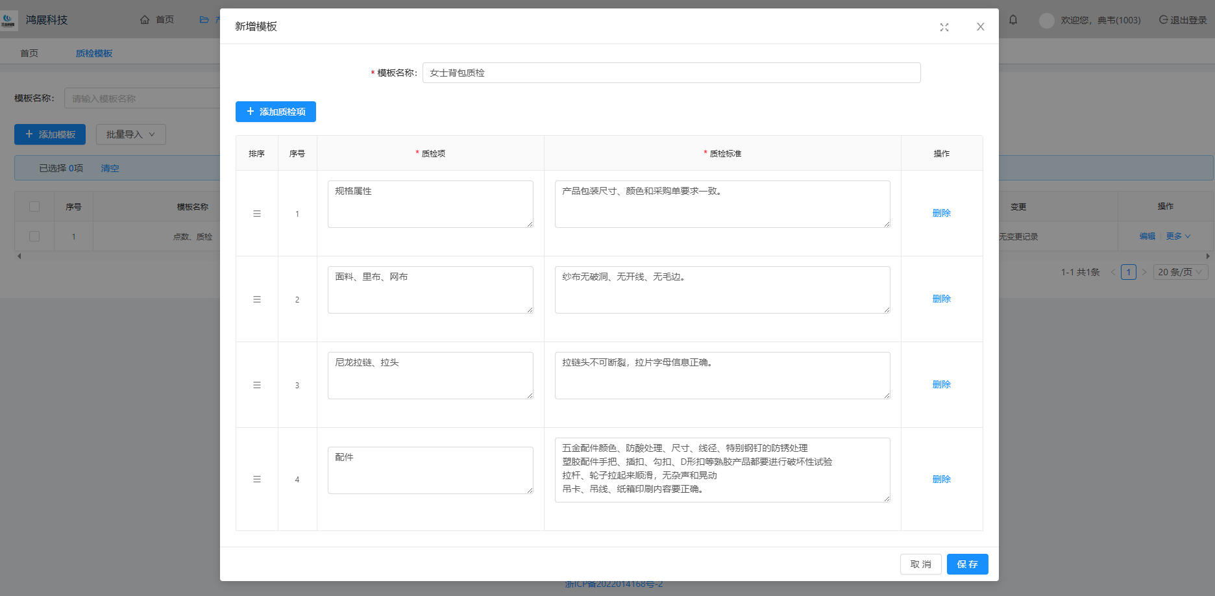Open the 批量导入 dropdown
This screenshot has height=596, width=1215.
[x=130, y=134]
